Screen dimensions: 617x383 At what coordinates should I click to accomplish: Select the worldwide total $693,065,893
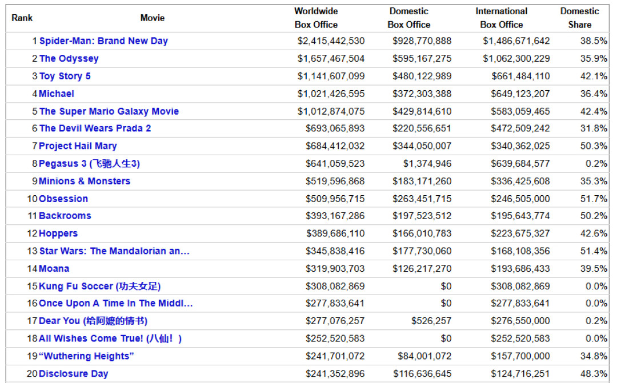335,128
